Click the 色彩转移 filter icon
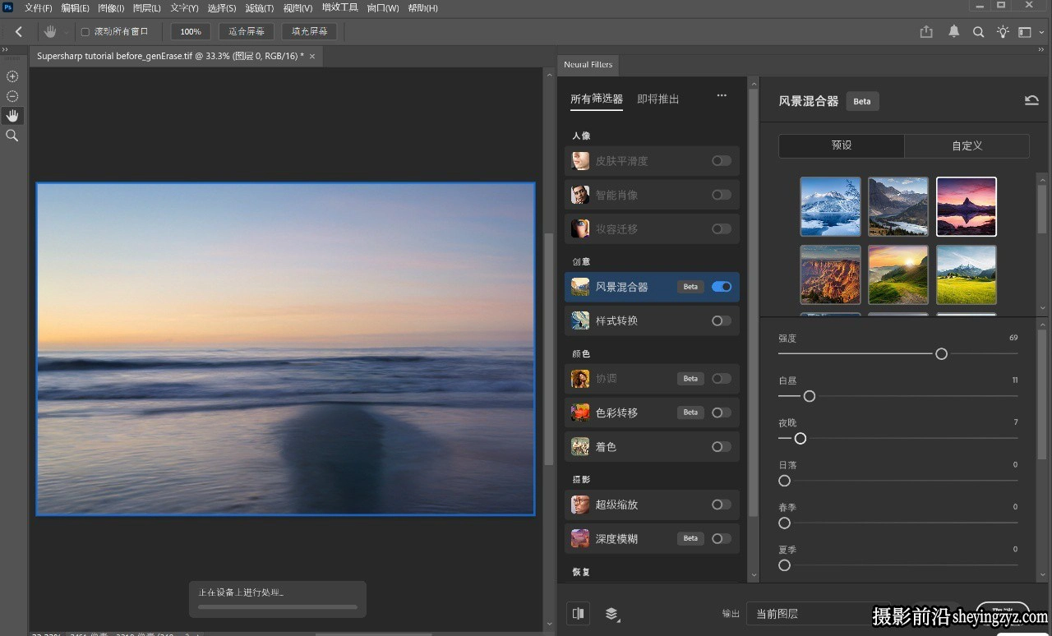Screen dimensions: 1052x636 (580, 412)
